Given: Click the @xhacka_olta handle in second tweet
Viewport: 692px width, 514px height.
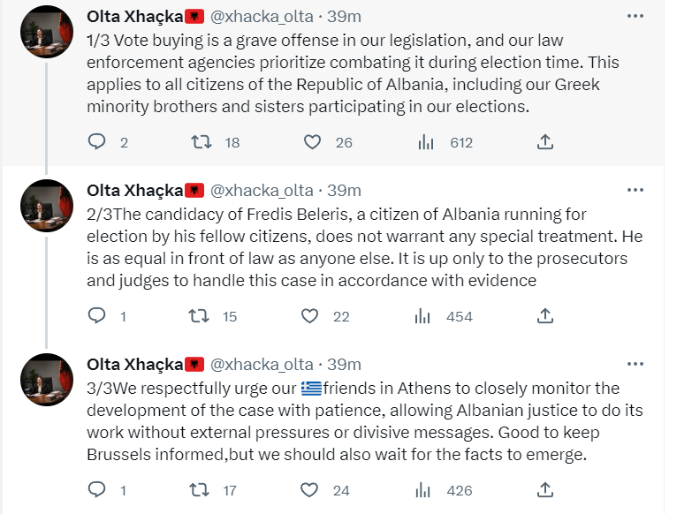Looking at the screenshot, I should click(x=262, y=191).
